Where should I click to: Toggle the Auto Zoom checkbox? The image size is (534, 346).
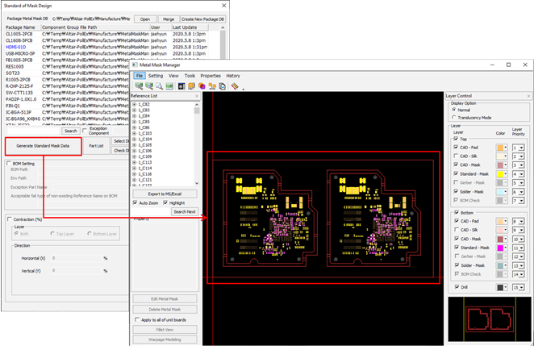[135, 203]
